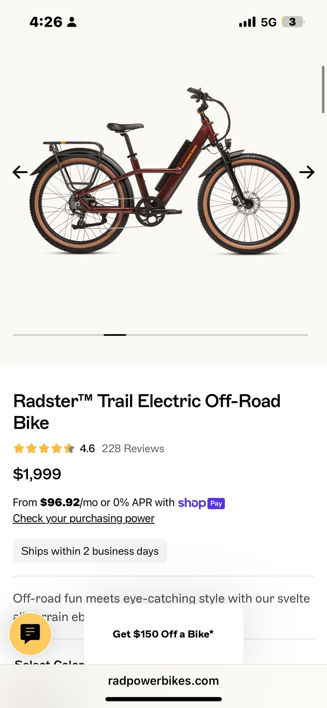
Task: Tap the 4:26 clock in status bar
Action: [x=46, y=22]
